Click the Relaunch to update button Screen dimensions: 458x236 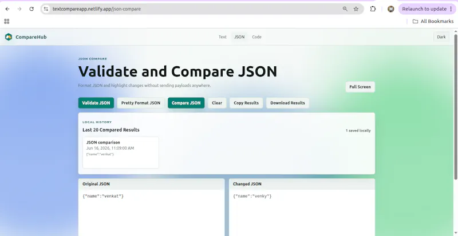pyautogui.click(x=424, y=9)
